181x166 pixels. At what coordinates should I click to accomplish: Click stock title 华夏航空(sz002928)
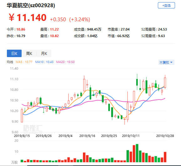(31, 5)
